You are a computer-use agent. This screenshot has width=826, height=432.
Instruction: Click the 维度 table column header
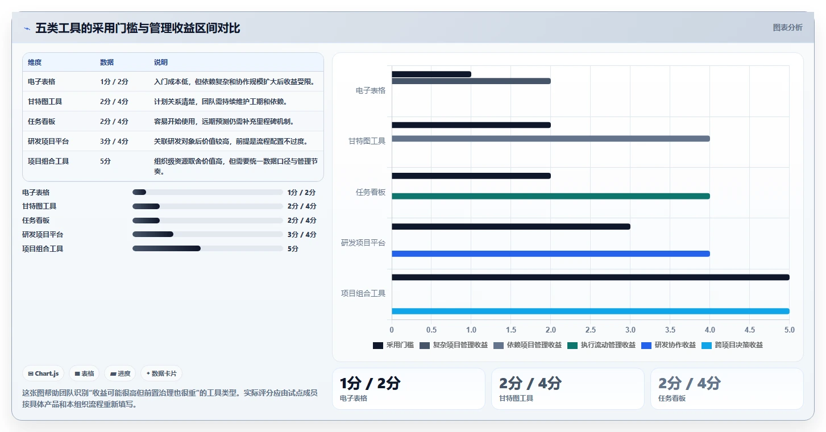[35, 63]
